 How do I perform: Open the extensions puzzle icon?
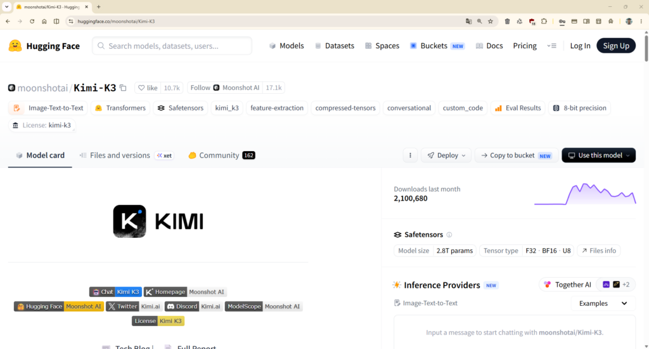(x=544, y=21)
